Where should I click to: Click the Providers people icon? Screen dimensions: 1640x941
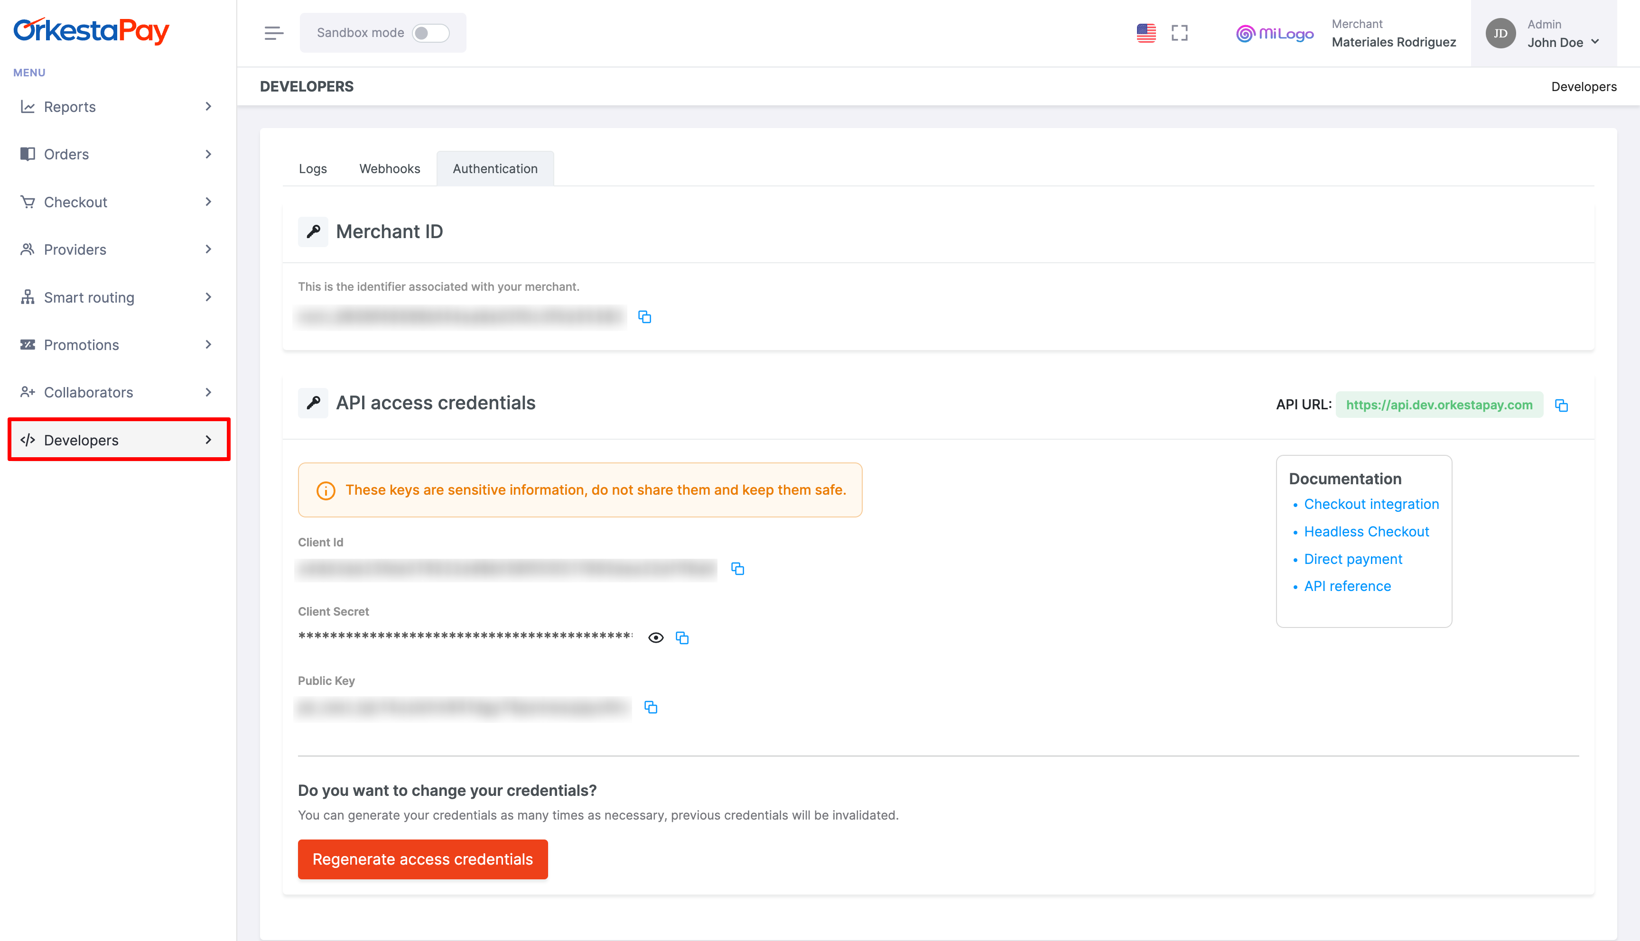pos(27,249)
